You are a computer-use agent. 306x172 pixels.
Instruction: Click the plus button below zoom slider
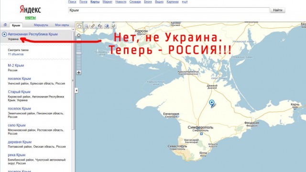[x=78, y=73]
